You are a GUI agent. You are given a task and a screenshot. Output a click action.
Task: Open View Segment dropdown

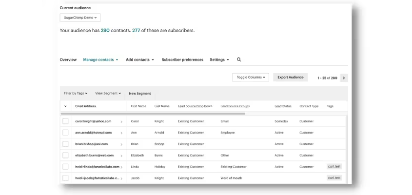108,93
